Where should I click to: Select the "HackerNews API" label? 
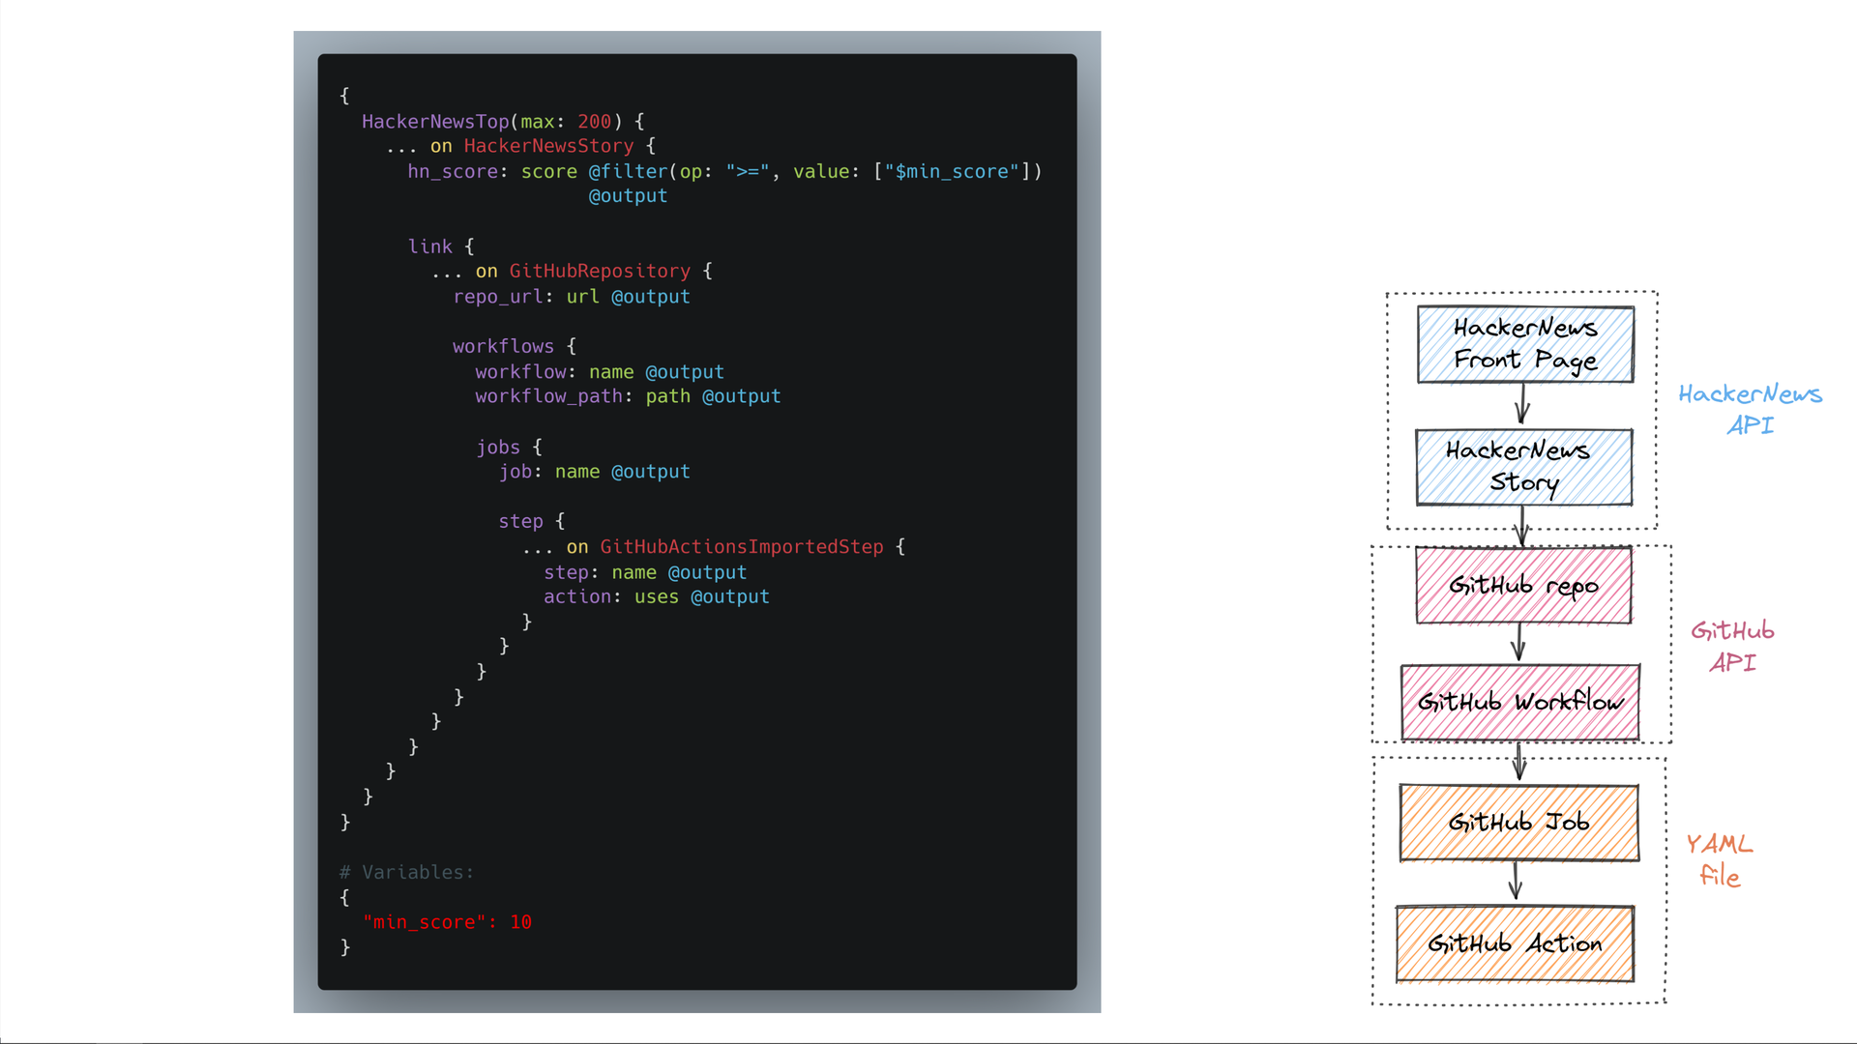tap(1751, 410)
